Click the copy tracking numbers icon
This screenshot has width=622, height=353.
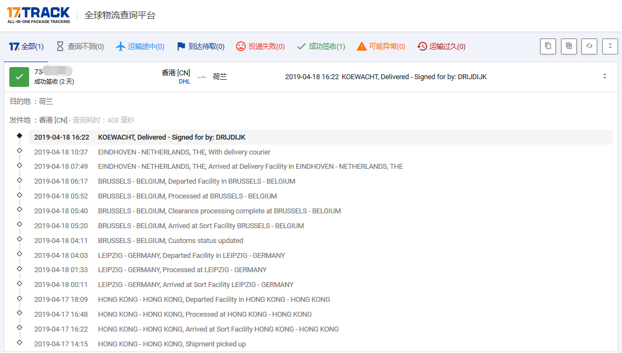(x=548, y=46)
